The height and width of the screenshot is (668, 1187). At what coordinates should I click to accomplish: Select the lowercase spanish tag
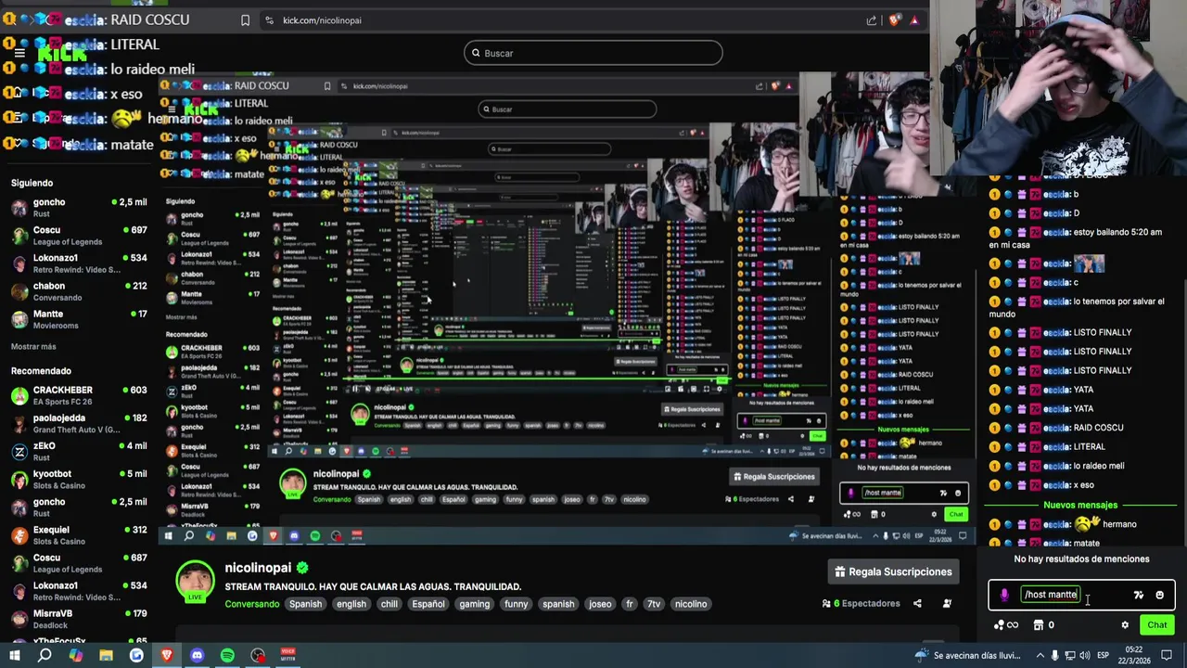pyautogui.click(x=558, y=604)
